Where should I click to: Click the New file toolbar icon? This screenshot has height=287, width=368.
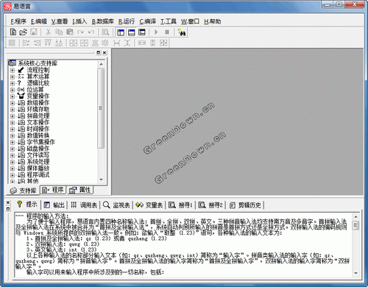[13, 32]
